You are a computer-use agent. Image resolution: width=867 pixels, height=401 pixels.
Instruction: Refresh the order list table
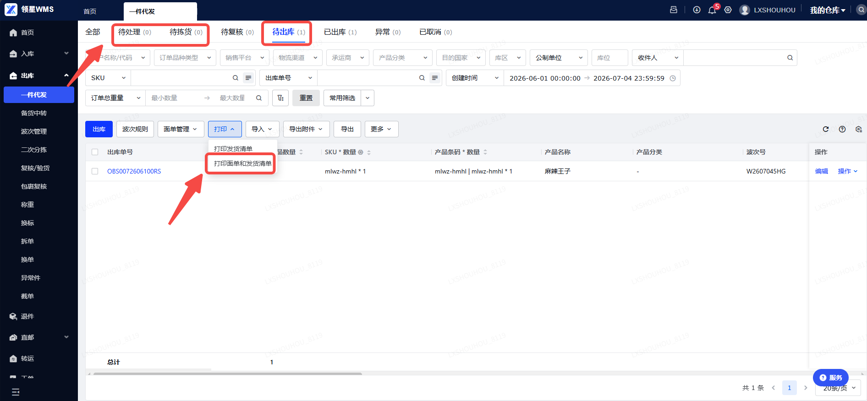coord(826,129)
